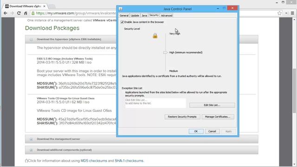This screenshot has height=167, width=297.
Task: Cancel the Java Control Panel dialog
Action: click(212, 131)
